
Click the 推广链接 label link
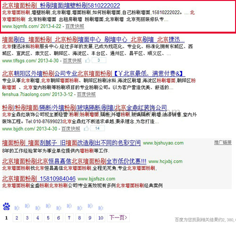(223, 142)
